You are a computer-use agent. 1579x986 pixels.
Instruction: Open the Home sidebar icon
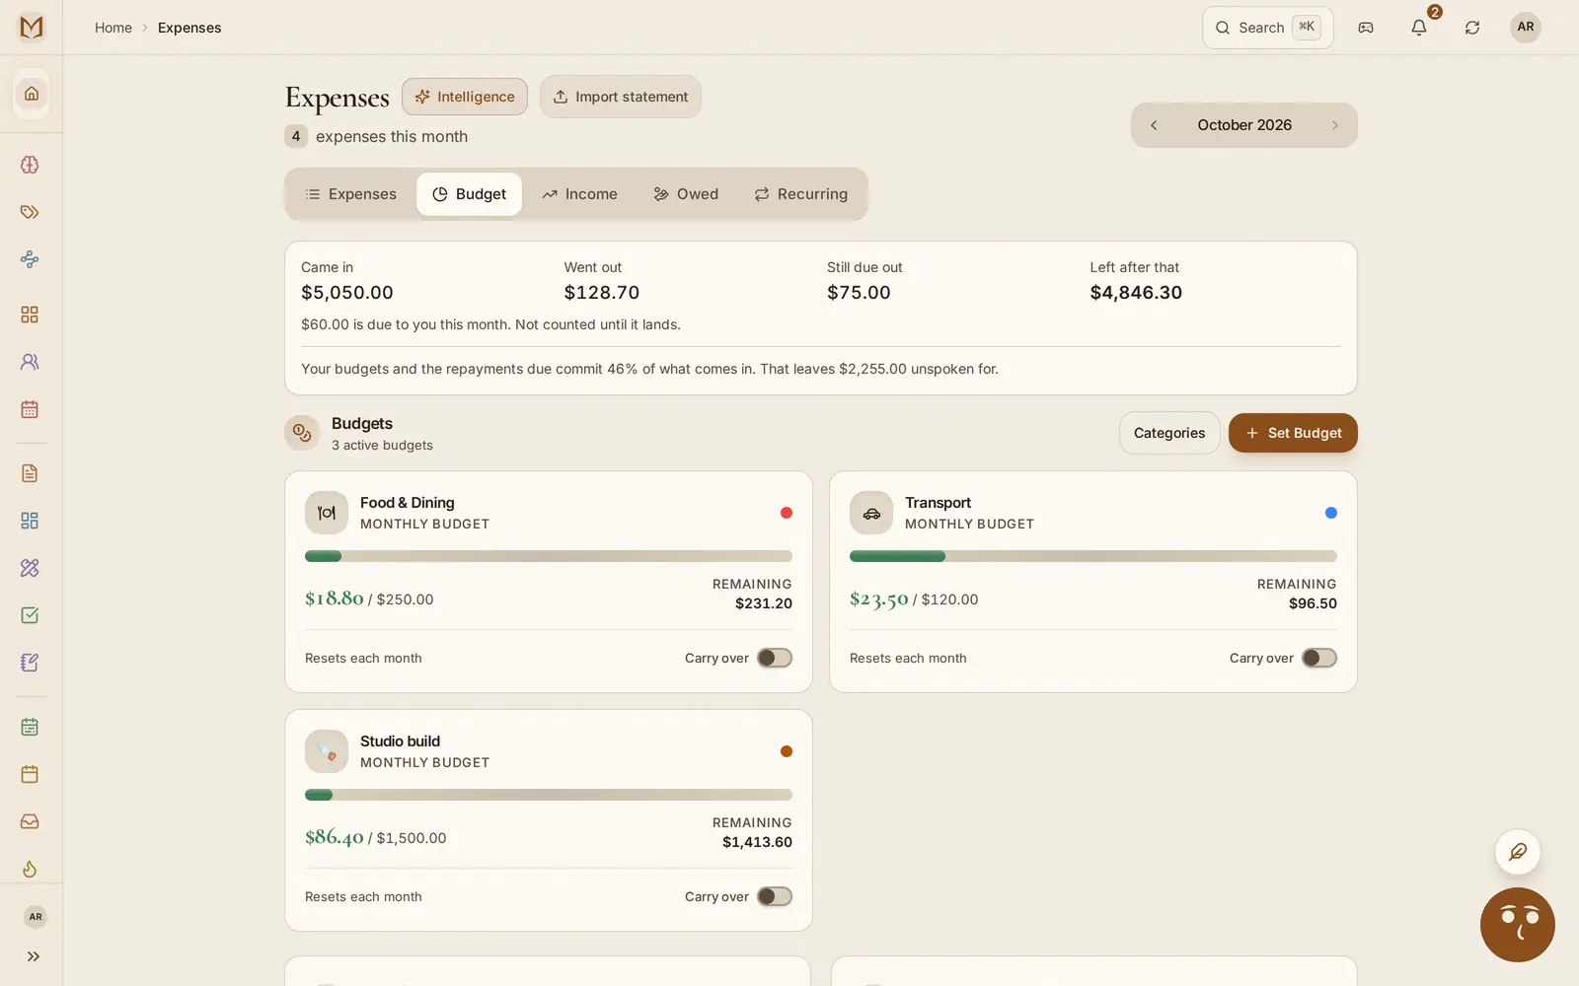point(32,94)
